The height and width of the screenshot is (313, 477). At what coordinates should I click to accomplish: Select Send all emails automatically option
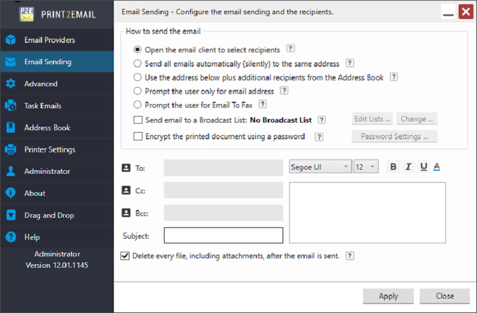[x=138, y=63]
